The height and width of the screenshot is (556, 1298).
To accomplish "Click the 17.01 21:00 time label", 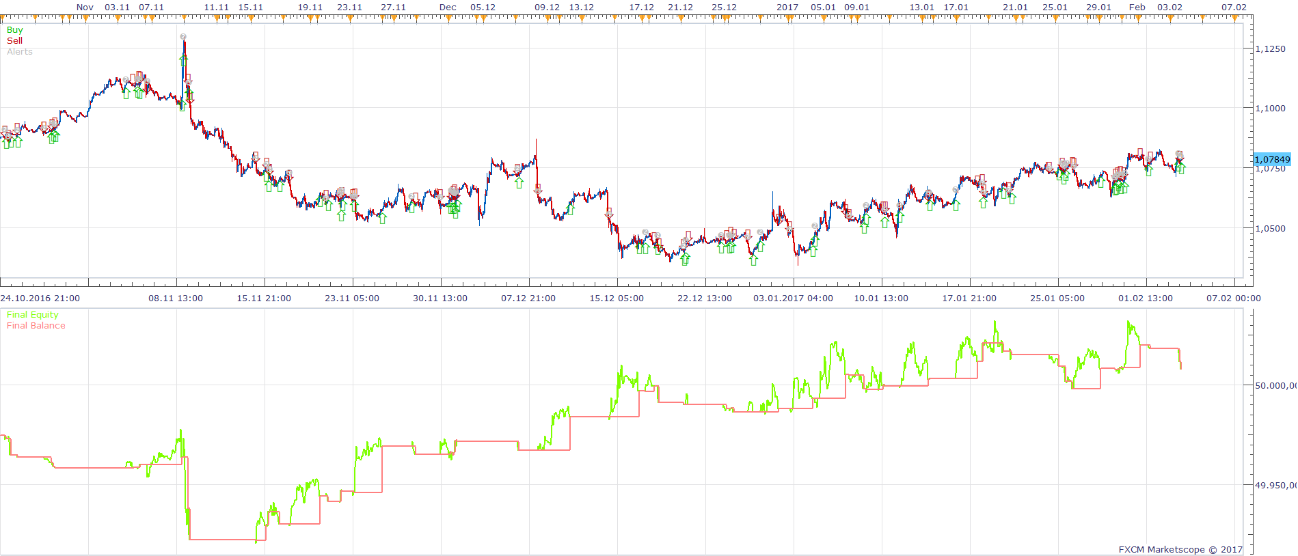I will pos(969,298).
